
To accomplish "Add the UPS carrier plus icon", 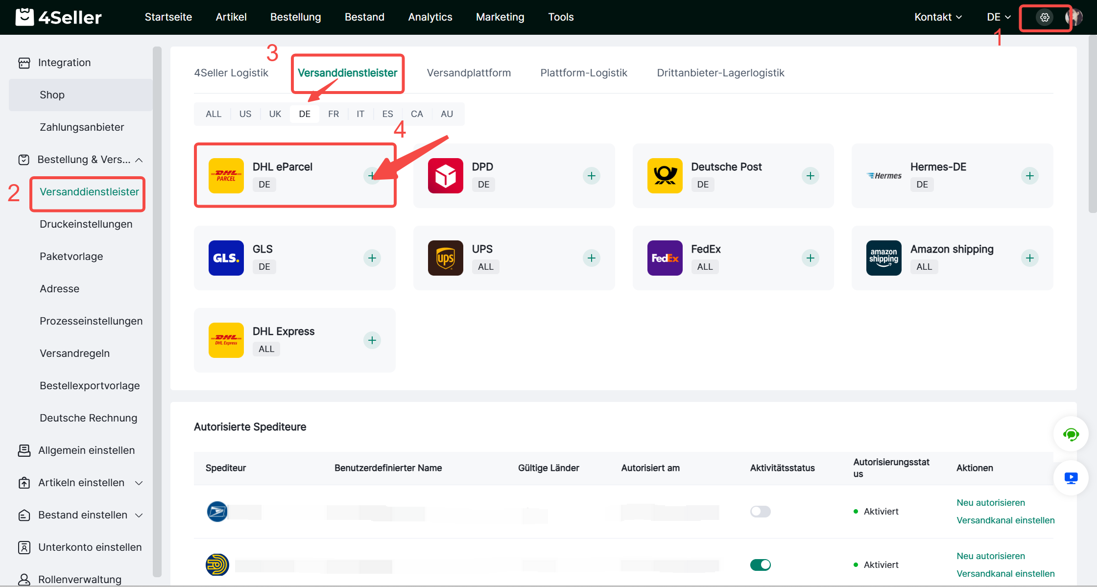I will click(x=591, y=258).
